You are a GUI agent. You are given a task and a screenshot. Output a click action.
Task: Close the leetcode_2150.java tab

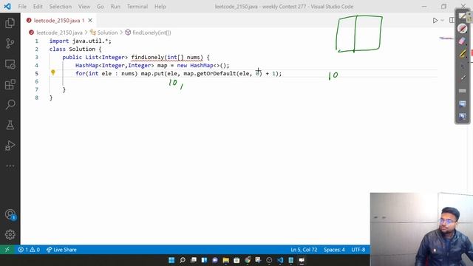pyautogui.click(x=90, y=20)
